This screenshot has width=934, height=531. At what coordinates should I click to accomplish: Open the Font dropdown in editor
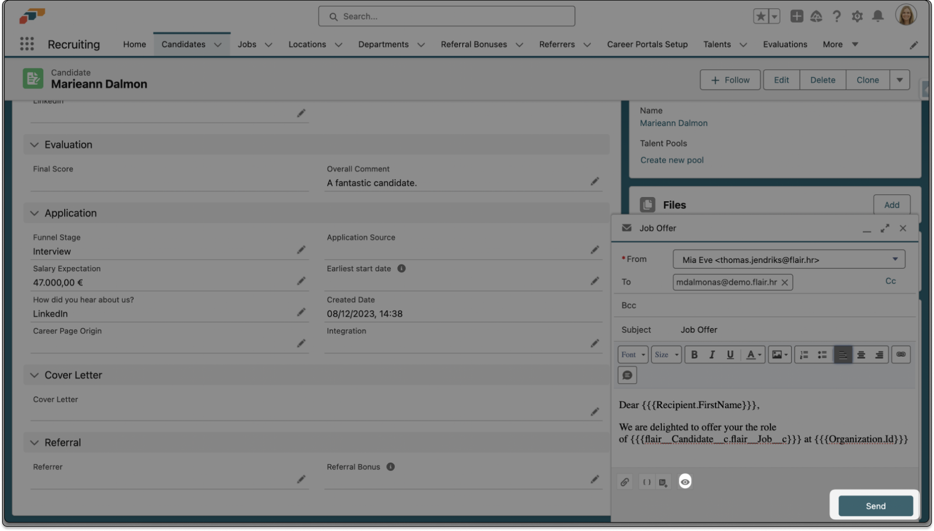point(632,355)
